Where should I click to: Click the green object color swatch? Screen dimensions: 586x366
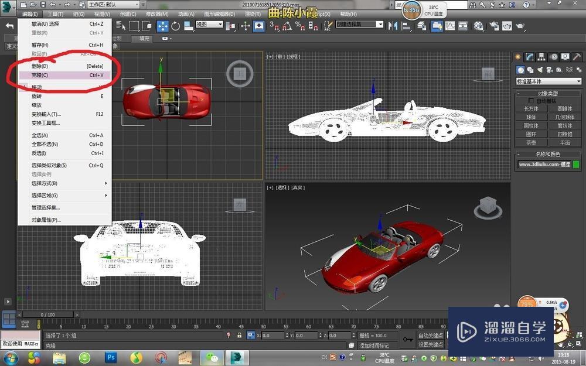[x=577, y=165]
